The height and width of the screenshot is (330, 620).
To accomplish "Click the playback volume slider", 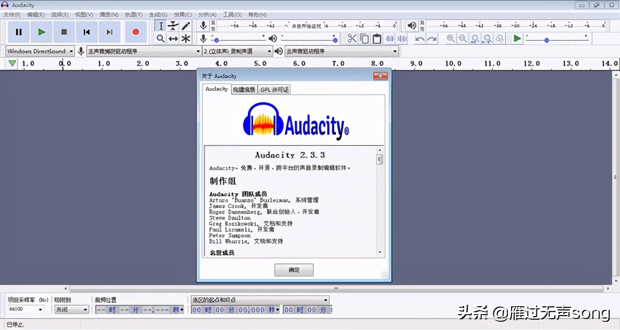I will pos(310,39).
